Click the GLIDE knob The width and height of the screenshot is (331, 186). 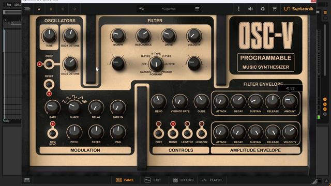click(201, 101)
